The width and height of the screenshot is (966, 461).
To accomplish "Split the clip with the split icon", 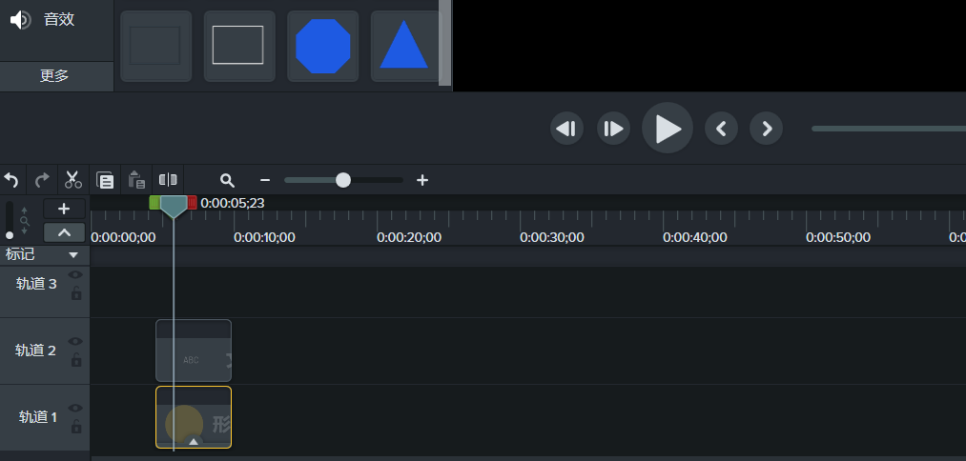I will coord(168,179).
